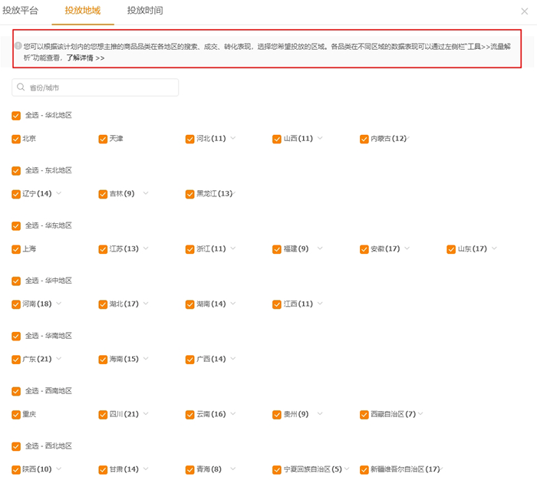Toggle the 上海 checkbox
The height and width of the screenshot is (480, 537).
tap(16, 249)
